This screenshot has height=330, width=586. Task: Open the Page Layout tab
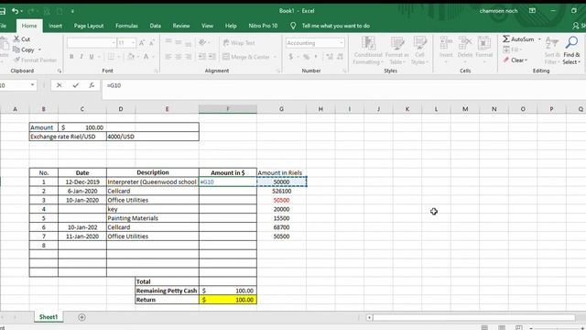click(x=89, y=26)
